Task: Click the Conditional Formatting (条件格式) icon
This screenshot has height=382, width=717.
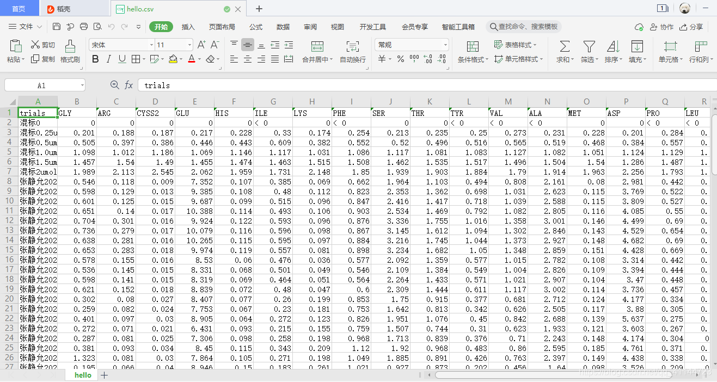Action: click(473, 46)
